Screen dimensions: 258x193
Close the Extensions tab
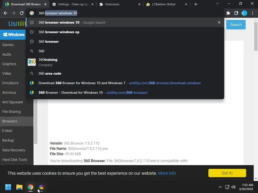point(139,4)
